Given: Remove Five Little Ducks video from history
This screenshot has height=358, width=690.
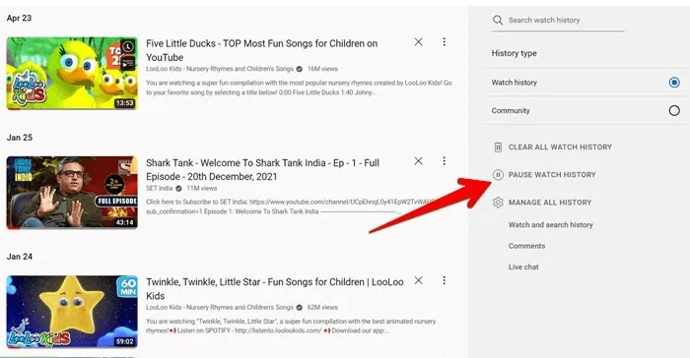Looking at the screenshot, I should pos(419,41).
